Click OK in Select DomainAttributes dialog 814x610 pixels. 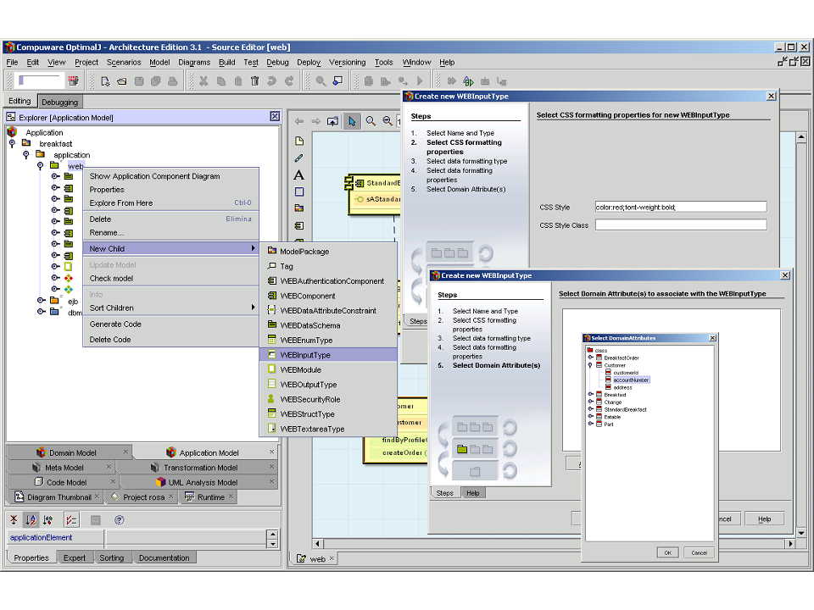click(667, 553)
